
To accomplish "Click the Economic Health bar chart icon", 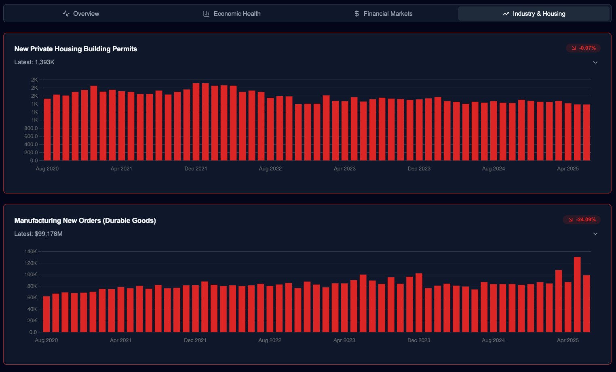I will point(206,14).
